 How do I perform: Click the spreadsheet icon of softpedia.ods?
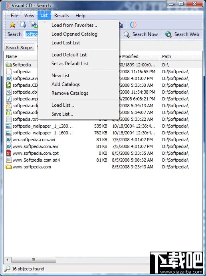click(x=9, y=112)
